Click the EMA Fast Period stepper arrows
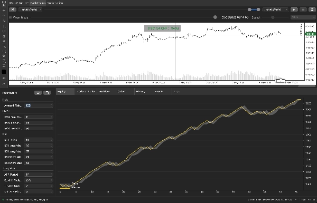 point(52,117)
